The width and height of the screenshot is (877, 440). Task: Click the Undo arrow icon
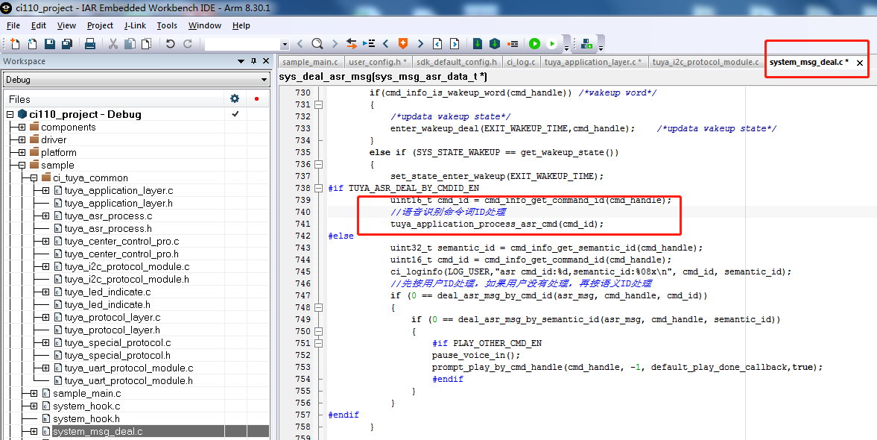point(170,44)
